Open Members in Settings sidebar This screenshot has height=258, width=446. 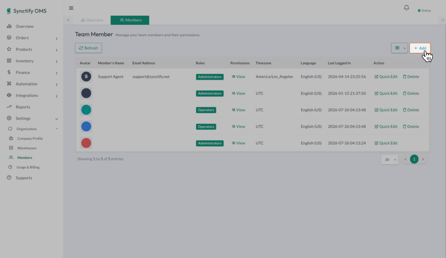[x=25, y=157]
